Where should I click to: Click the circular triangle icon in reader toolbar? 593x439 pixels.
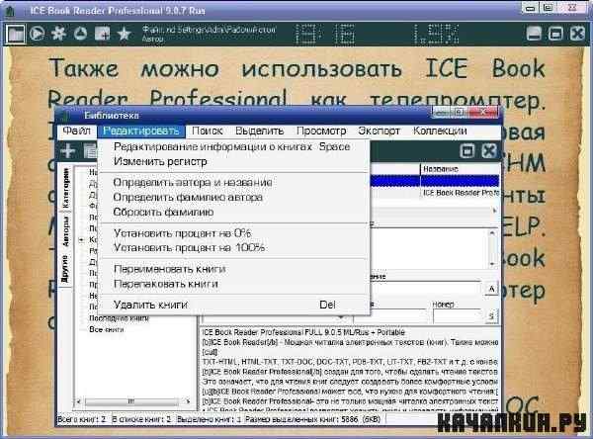80,34
